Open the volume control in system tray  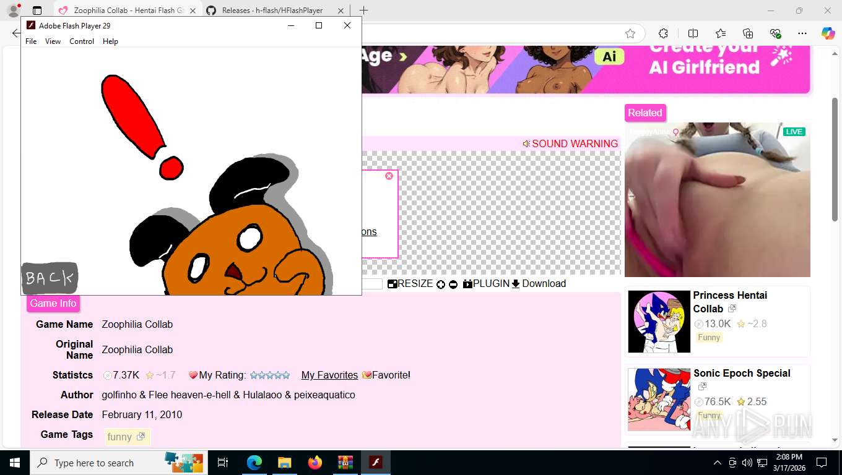[x=747, y=463]
